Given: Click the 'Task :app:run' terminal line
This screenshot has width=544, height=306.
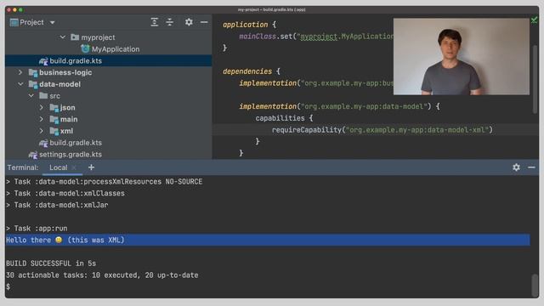Looking at the screenshot, I should [37, 229].
